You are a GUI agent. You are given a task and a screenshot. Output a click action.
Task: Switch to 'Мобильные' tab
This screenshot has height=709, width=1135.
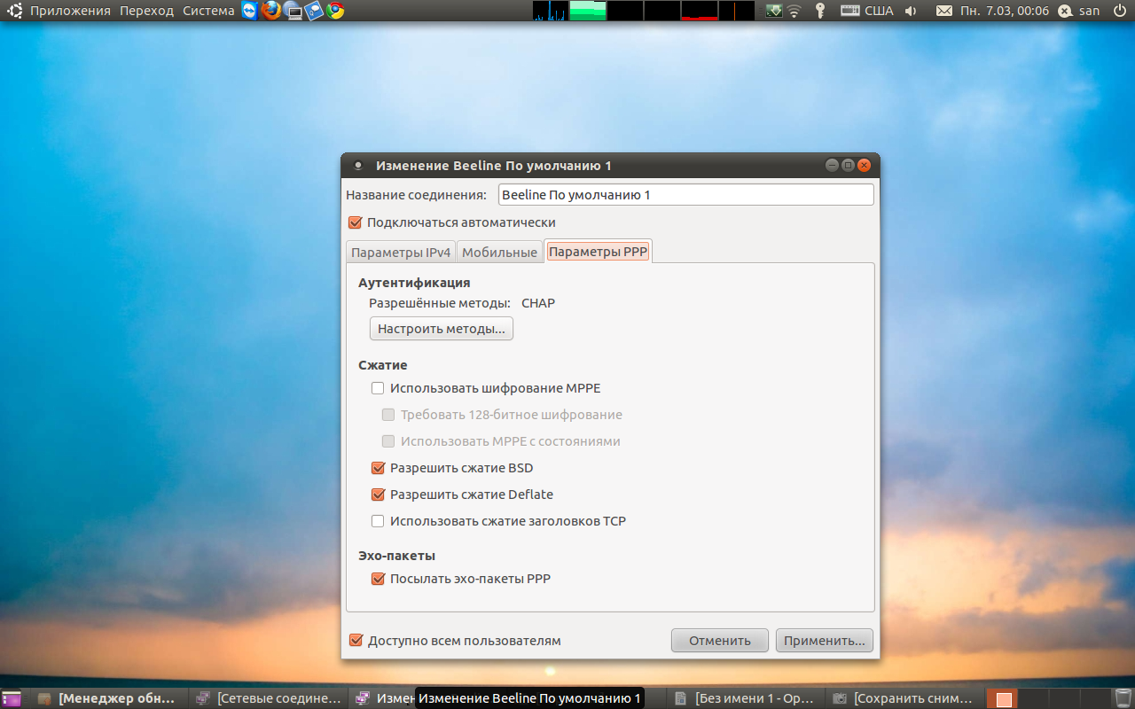(x=499, y=252)
